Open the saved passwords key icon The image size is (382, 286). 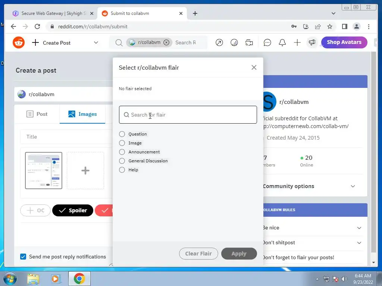tap(294, 26)
